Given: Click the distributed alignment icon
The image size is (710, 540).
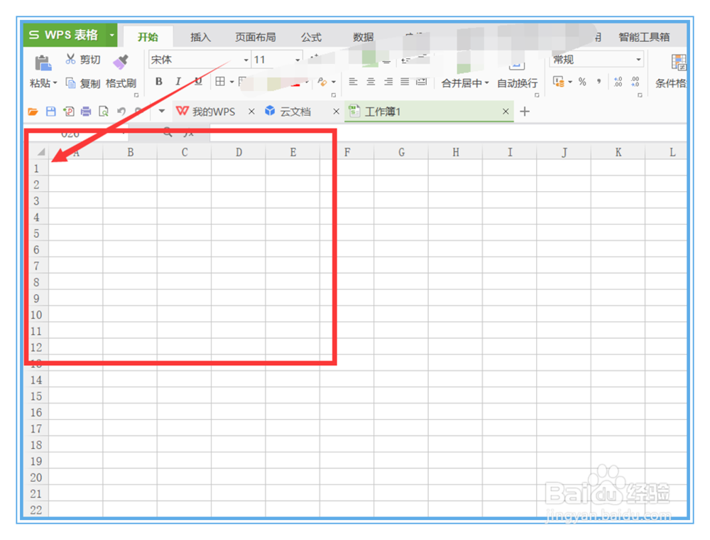Looking at the screenshot, I should point(422,82).
